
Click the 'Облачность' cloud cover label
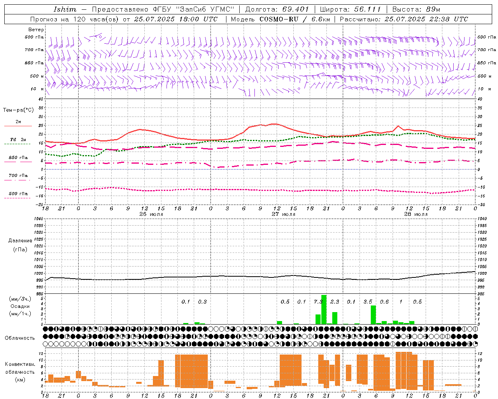click(20, 338)
